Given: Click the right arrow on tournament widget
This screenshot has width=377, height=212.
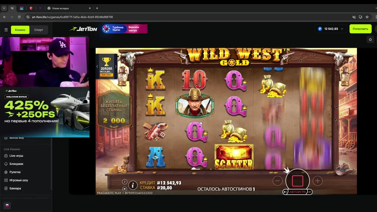Looking at the screenshot, I should [x=115, y=67].
